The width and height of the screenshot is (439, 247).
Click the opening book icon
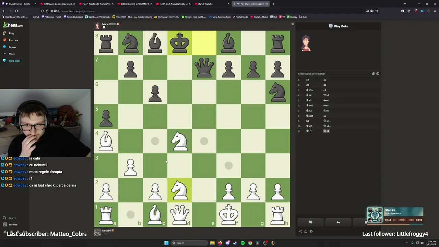click(373, 74)
